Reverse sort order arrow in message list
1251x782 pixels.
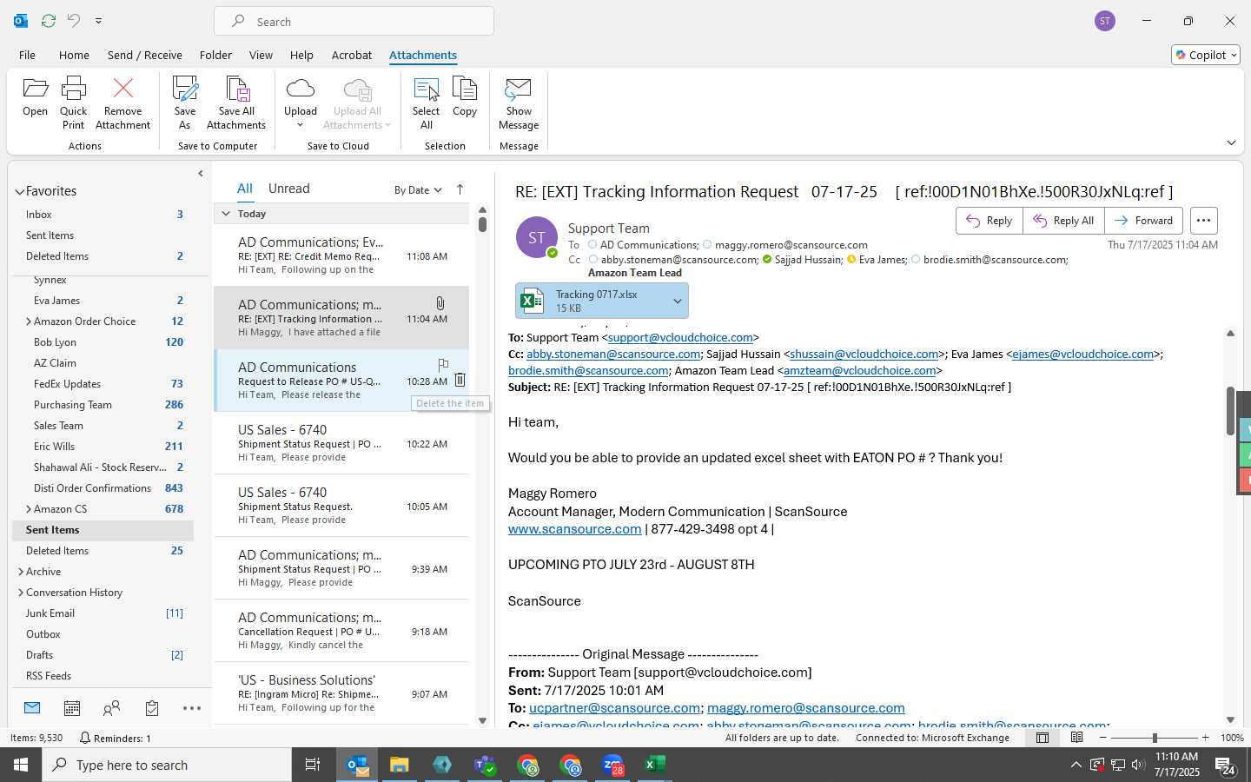[x=460, y=189]
